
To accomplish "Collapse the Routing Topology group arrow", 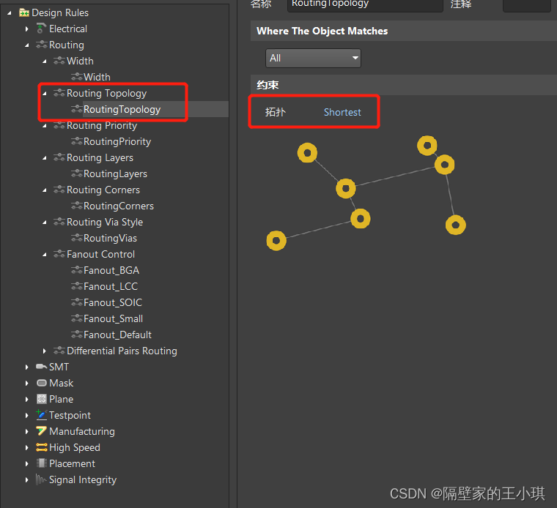I will coord(45,94).
